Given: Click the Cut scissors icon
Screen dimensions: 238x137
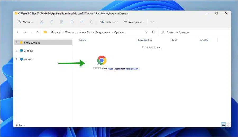Looking at the screenshot, I should [42, 22].
